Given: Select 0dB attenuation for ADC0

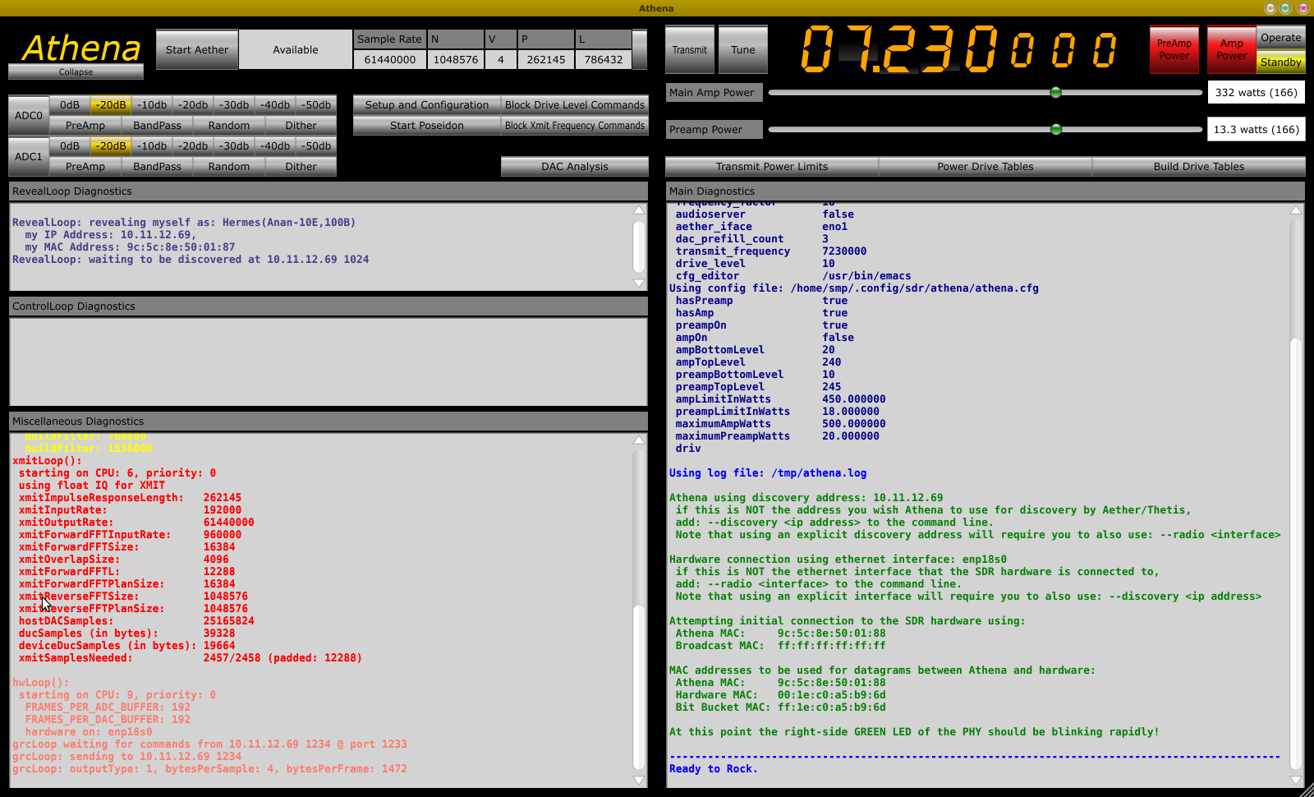Looking at the screenshot, I should (70, 105).
